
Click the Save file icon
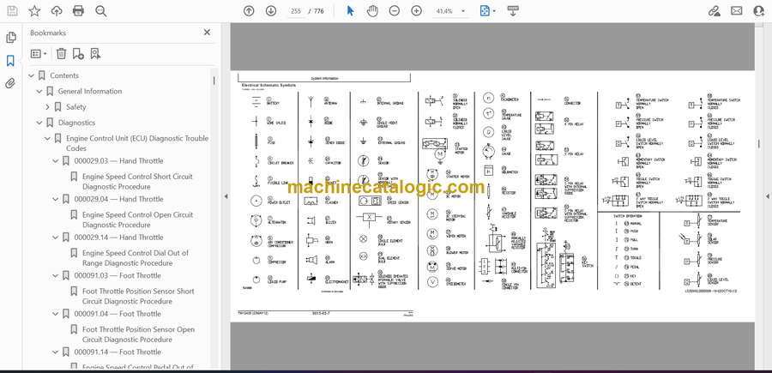(12, 11)
